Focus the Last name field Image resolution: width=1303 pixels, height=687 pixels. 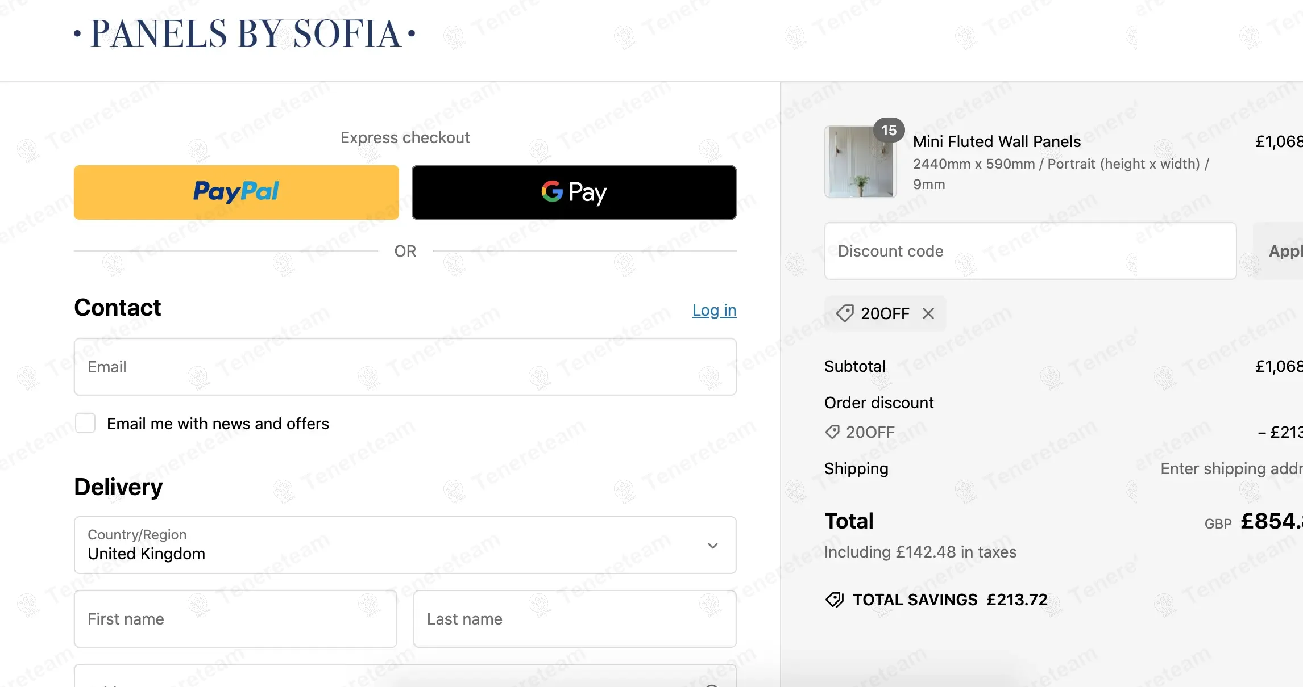[574, 619]
